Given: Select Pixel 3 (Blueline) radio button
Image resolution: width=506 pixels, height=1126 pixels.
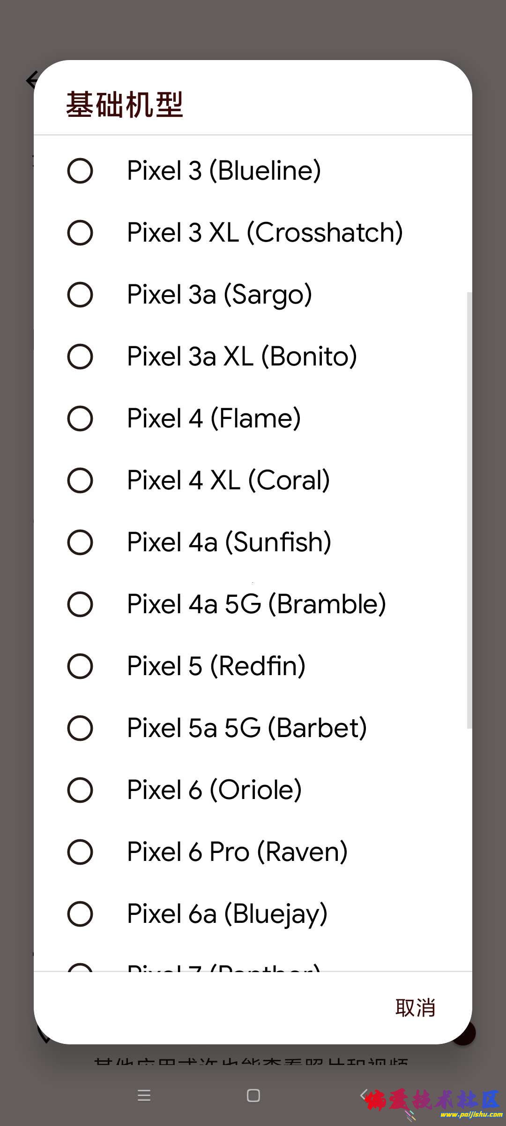Looking at the screenshot, I should pos(80,171).
